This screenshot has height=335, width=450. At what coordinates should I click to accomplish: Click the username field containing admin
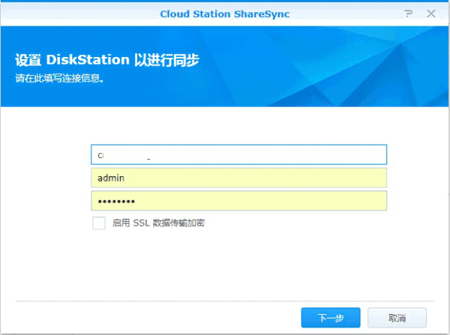pyautogui.click(x=238, y=178)
